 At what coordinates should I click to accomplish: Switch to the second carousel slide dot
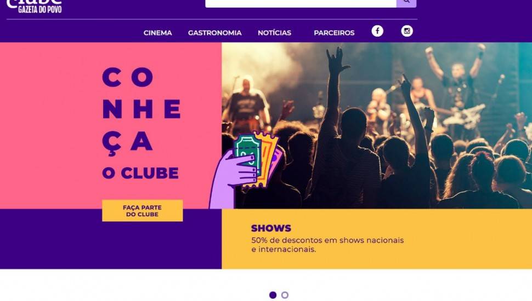285,295
